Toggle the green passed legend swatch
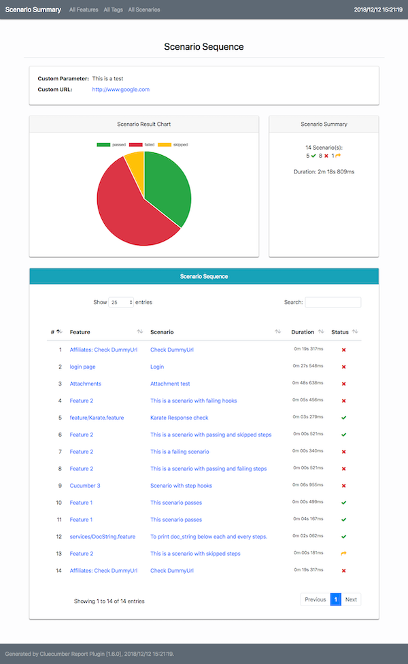 click(103, 145)
